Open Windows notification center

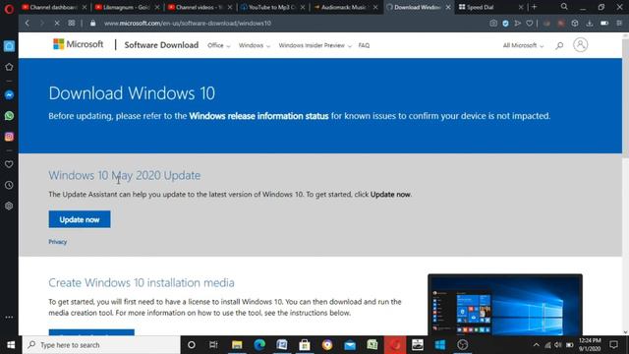tap(613, 345)
